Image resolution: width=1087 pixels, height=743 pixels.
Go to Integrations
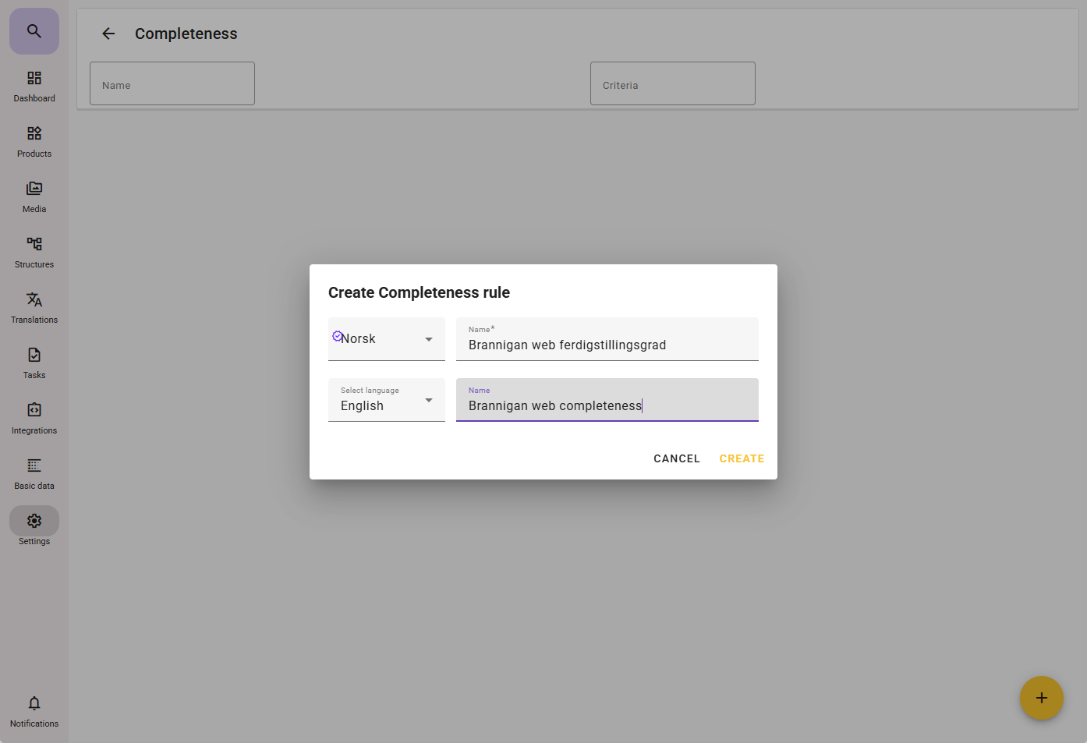coord(34,419)
